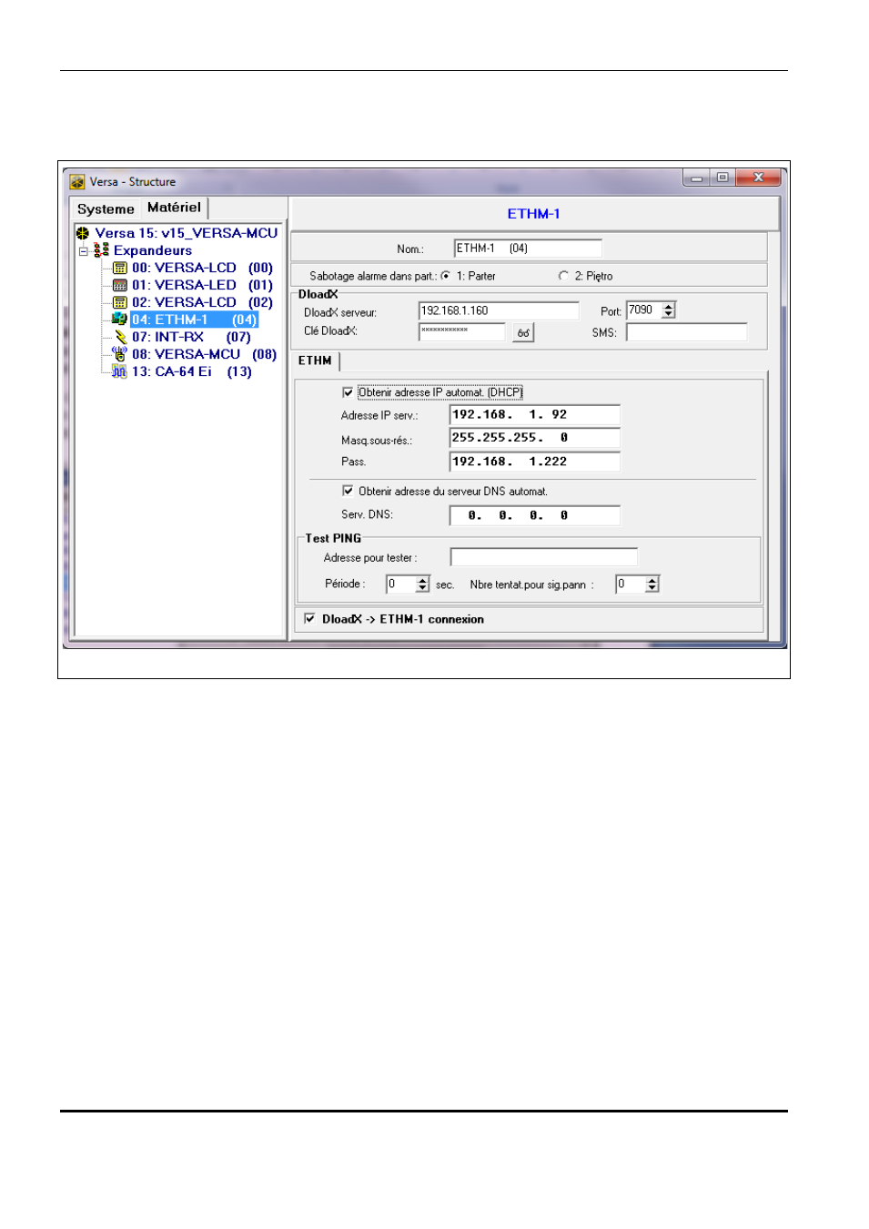The width and height of the screenshot is (869, 1229).
Task: Select the Expandeurs tree node
Action: pos(153,250)
